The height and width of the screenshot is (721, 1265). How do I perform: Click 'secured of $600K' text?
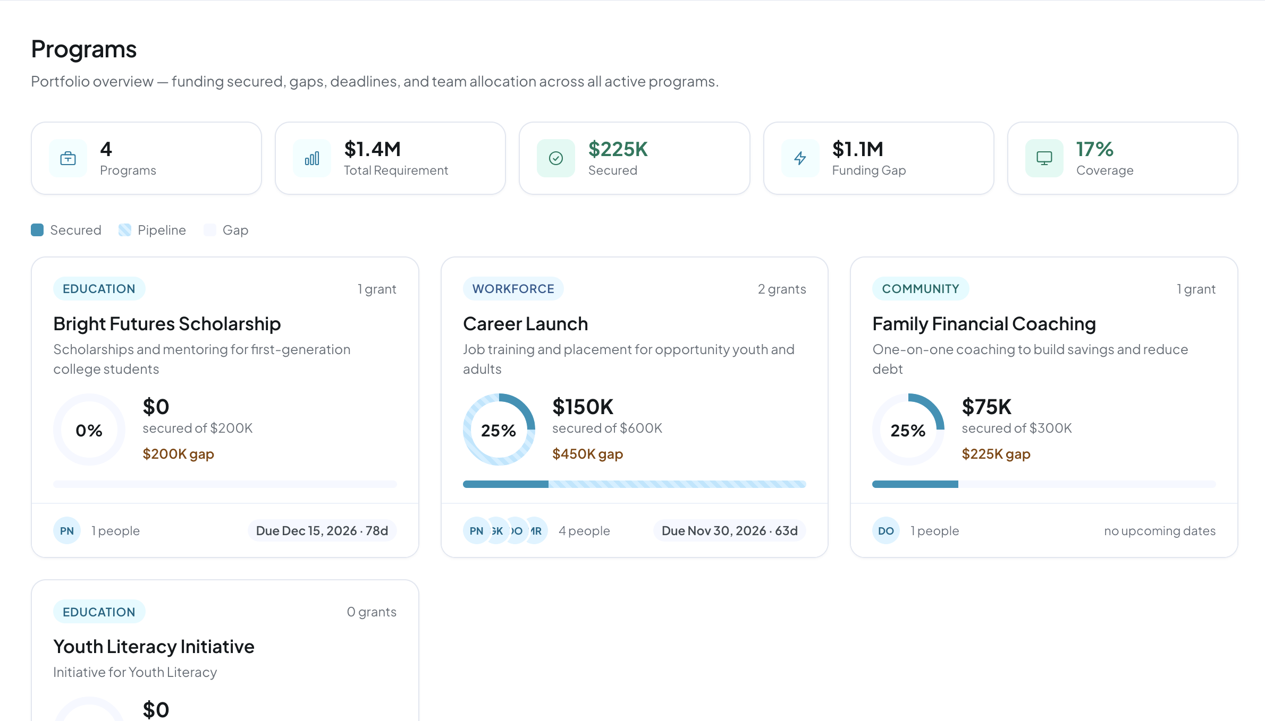tap(607, 428)
